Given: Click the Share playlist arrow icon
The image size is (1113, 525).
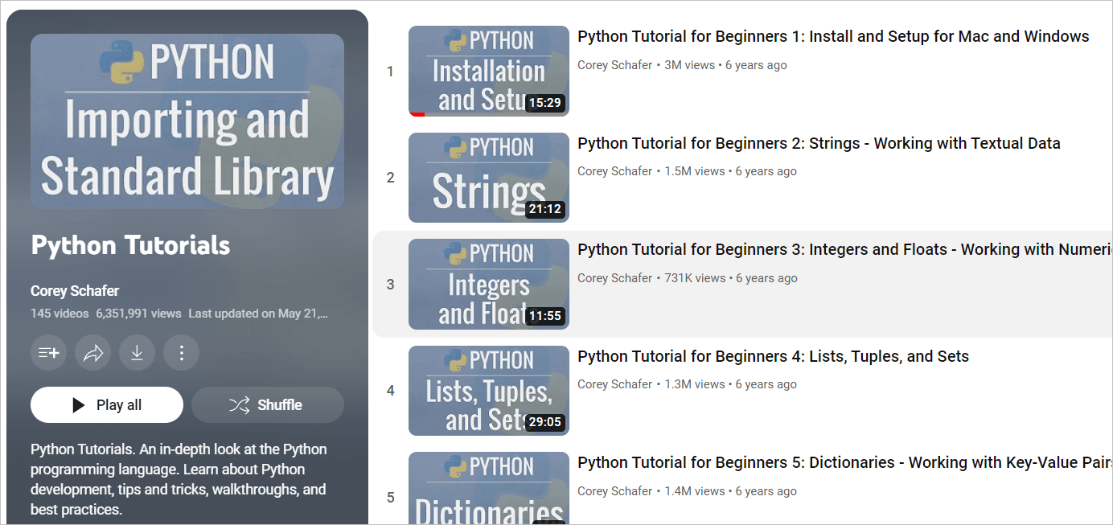Looking at the screenshot, I should 92,353.
